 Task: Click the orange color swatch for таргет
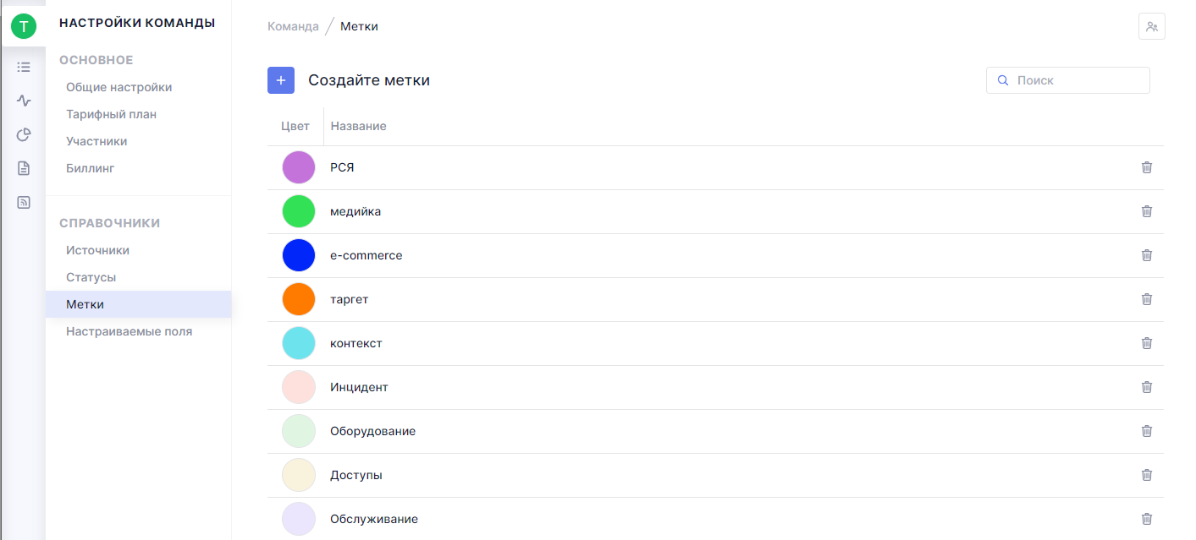pyautogui.click(x=299, y=299)
